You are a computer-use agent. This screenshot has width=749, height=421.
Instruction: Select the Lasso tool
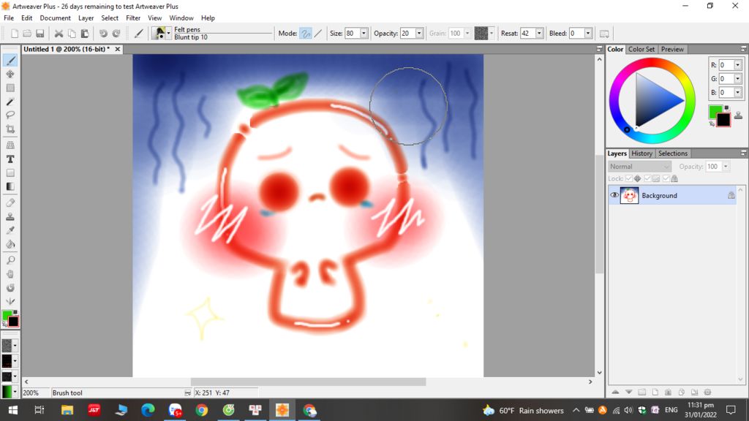pyautogui.click(x=10, y=115)
